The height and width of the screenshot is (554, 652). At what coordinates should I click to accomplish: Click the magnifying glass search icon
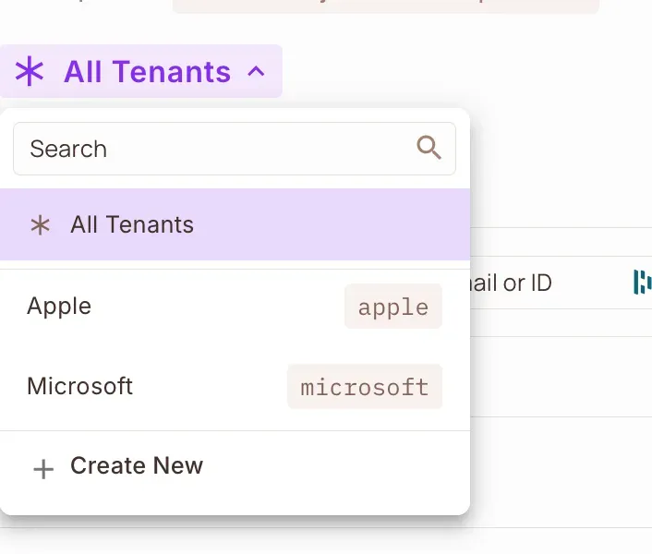429,148
